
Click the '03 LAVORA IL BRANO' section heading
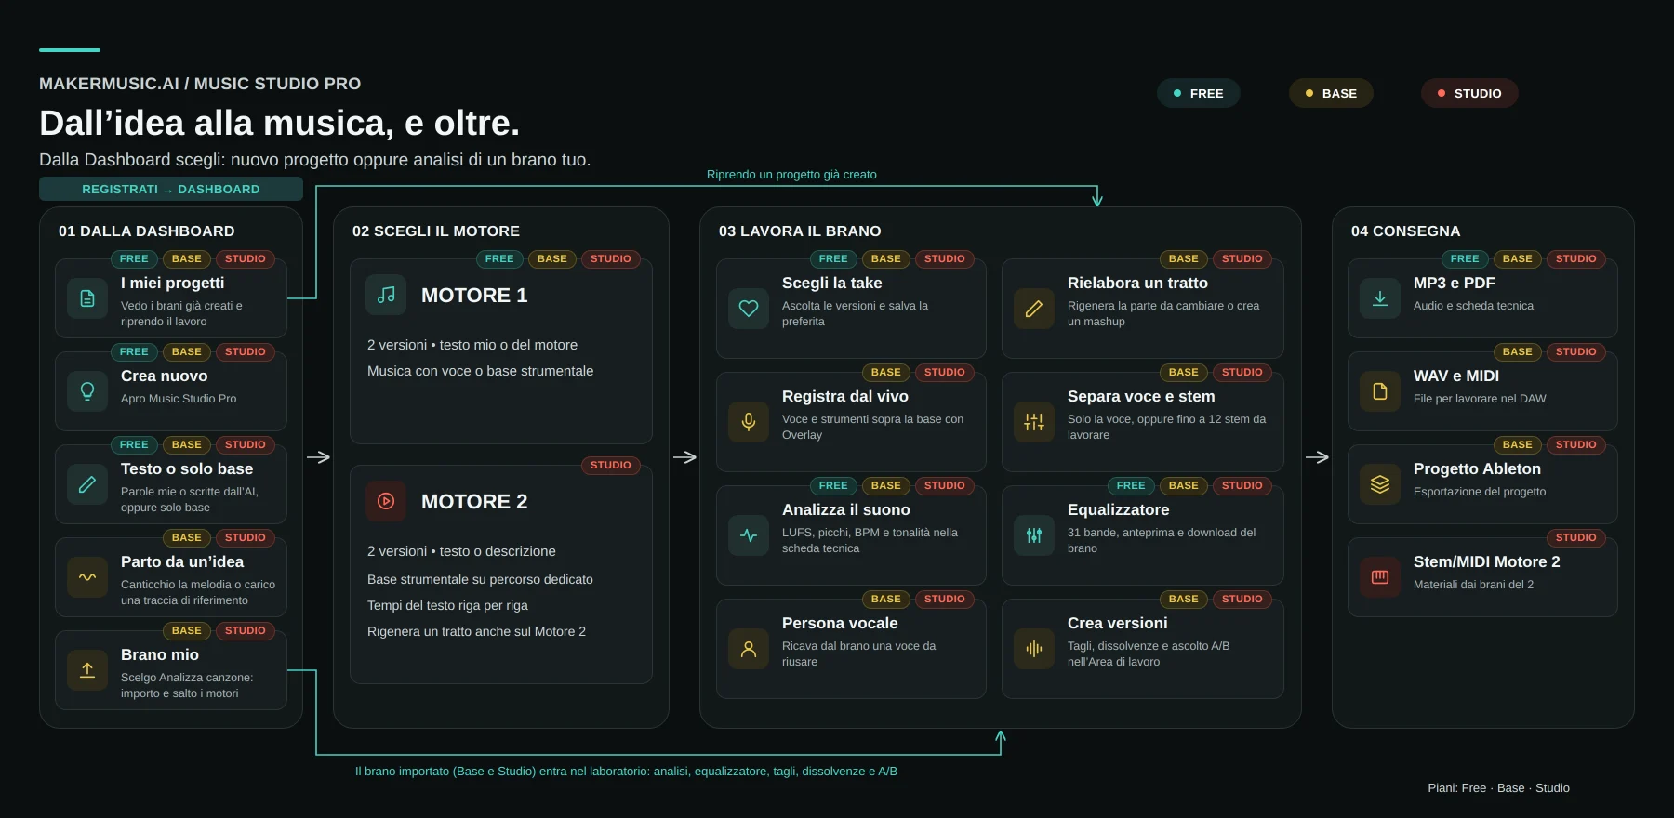800,231
